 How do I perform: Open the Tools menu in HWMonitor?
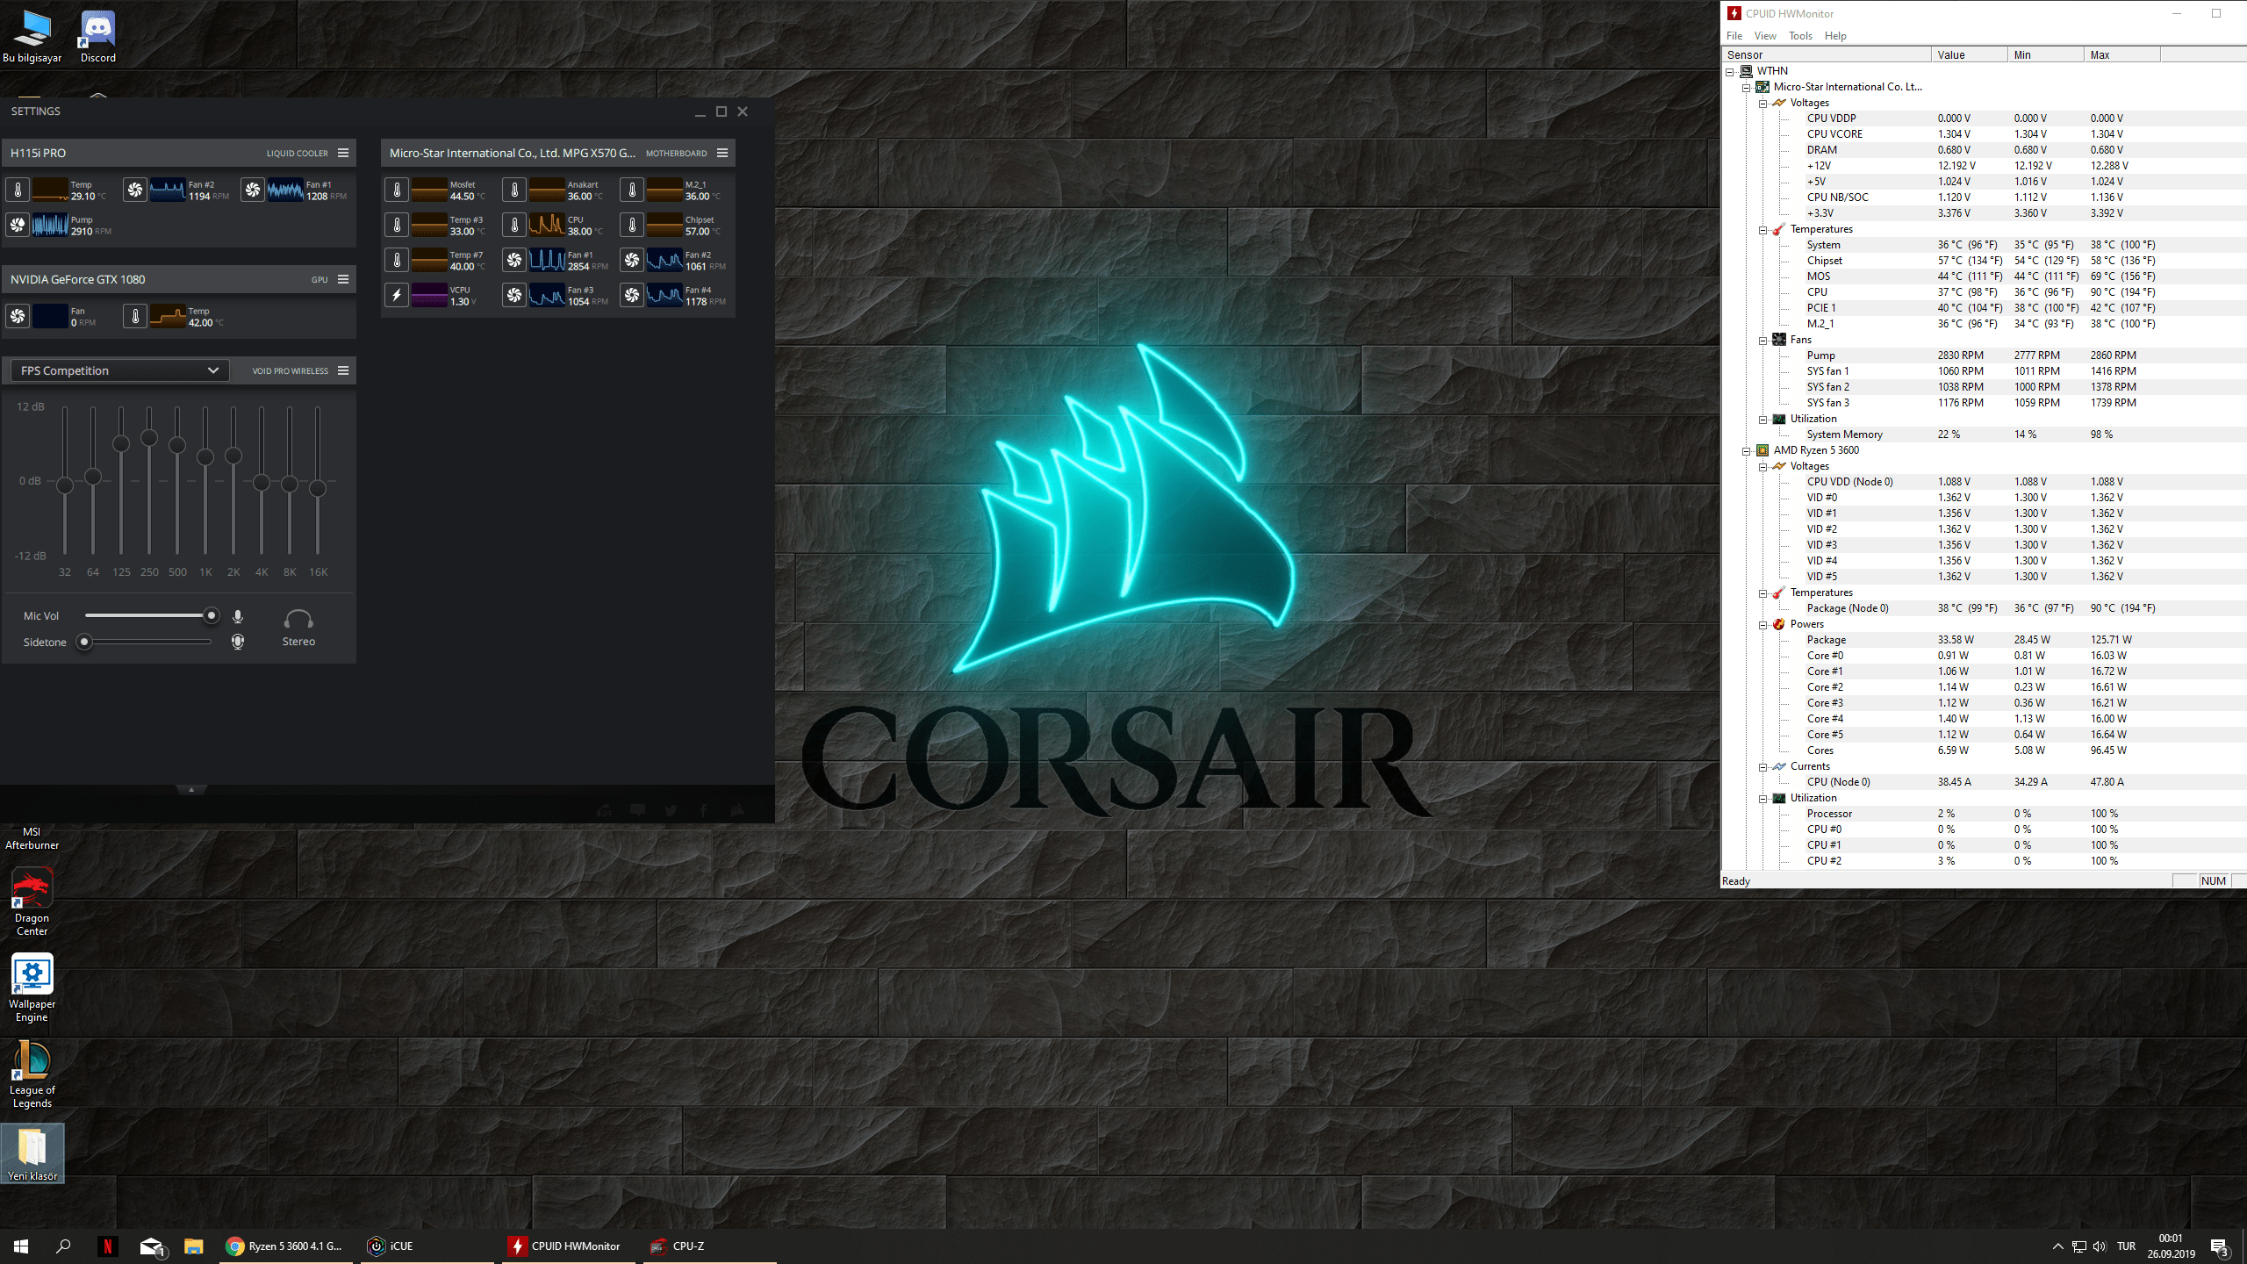coord(1799,36)
